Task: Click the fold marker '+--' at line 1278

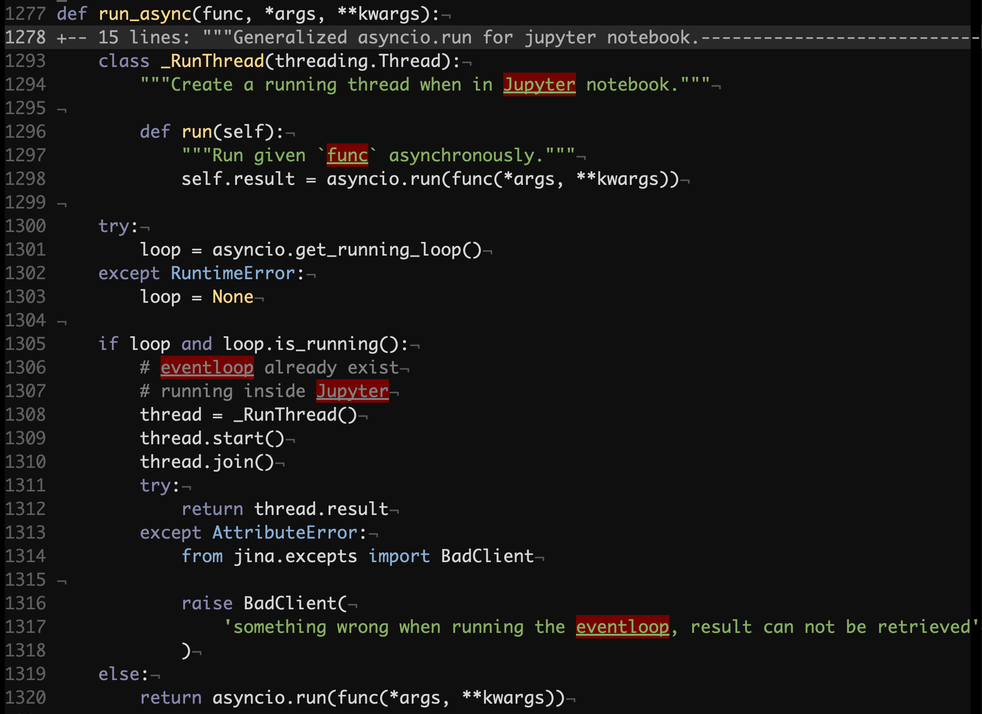Action: pos(72,38)
